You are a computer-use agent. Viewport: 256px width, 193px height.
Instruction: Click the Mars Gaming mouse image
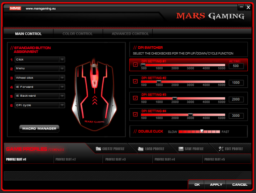pos(94,94)
